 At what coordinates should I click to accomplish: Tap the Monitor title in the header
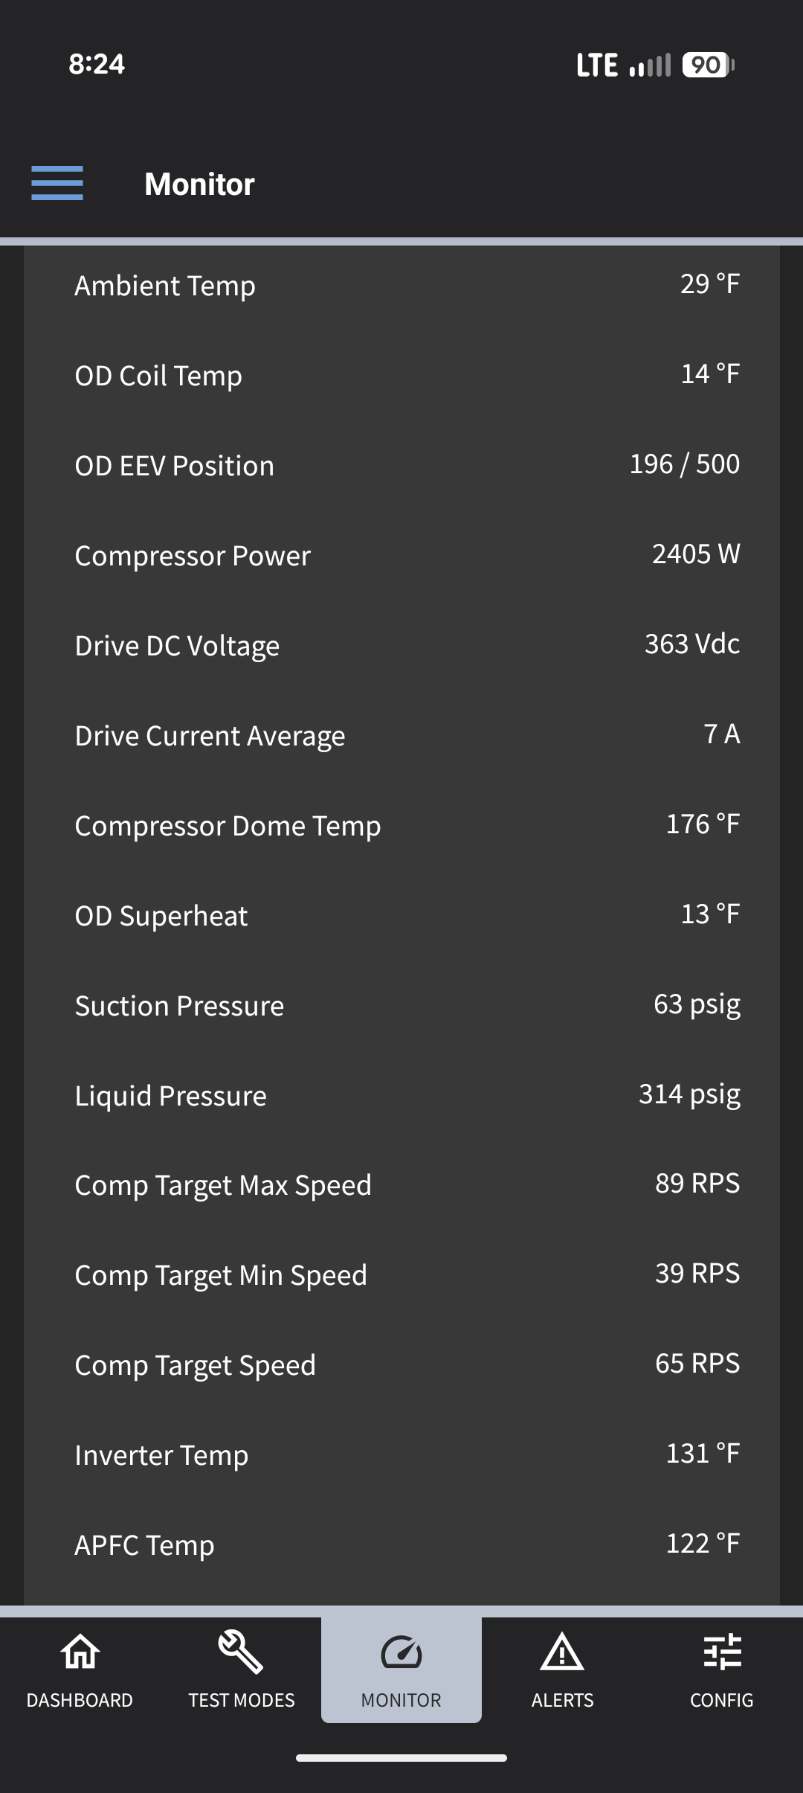[199, 184]
